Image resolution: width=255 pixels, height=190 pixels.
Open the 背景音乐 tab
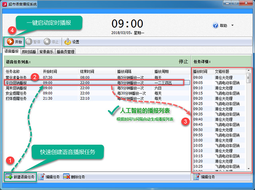[x=46, y=51]
